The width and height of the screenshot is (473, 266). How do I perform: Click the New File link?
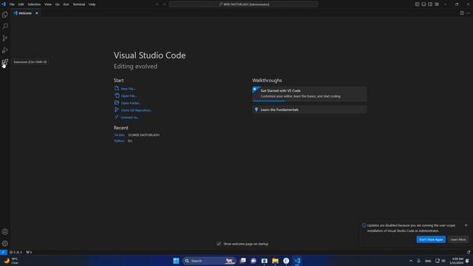click(x=125, y=89)
